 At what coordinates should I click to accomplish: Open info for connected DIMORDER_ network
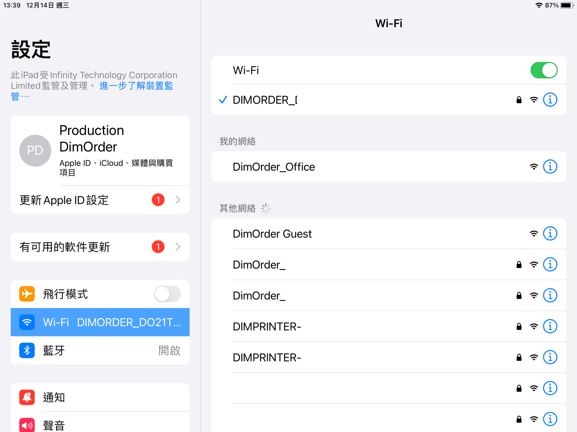(x=550, y=100)
